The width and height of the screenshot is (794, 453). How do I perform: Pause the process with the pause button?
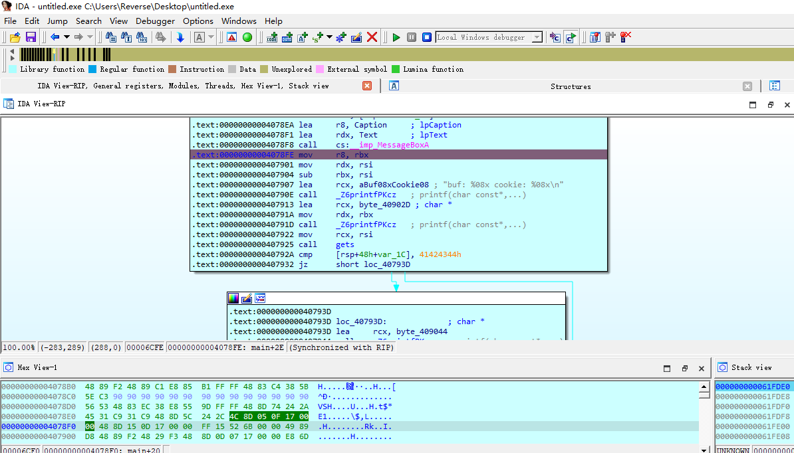(412, 37)
